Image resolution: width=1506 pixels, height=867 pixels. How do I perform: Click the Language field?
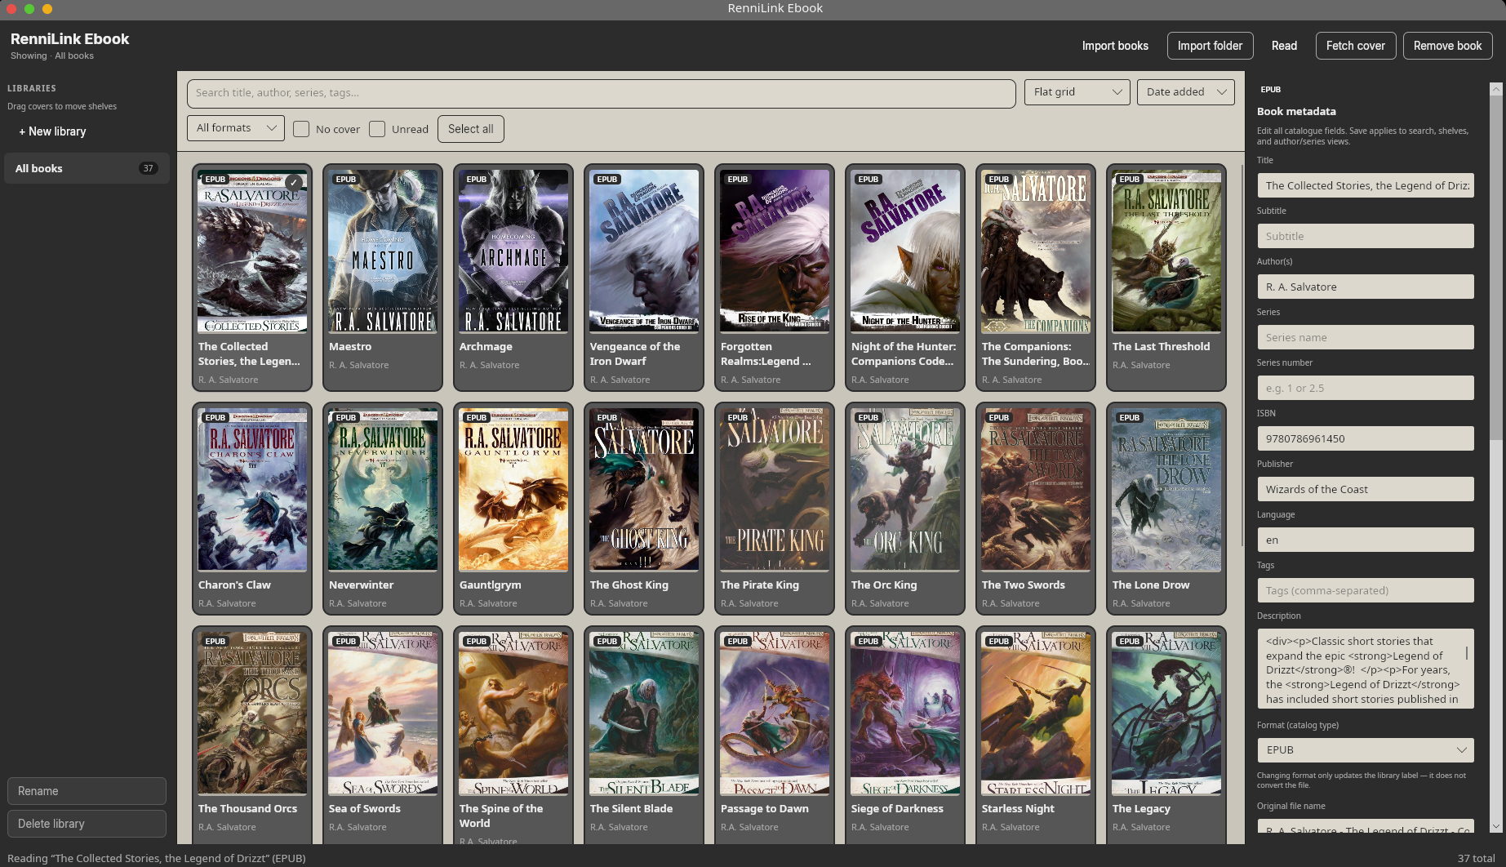click(x=1366, y=540)
